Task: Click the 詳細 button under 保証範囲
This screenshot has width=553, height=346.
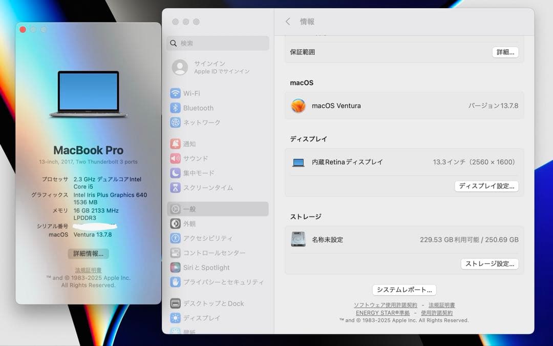Action: point(505,52)
